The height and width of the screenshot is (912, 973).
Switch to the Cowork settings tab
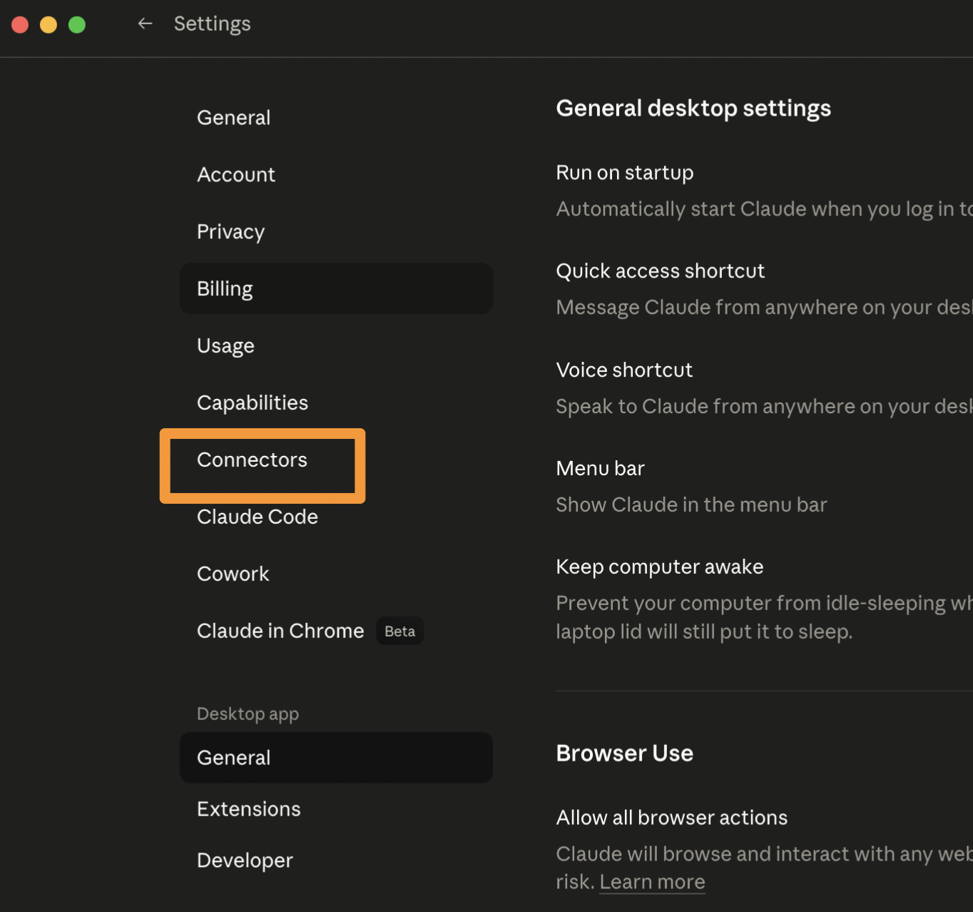tap(336, 574)
